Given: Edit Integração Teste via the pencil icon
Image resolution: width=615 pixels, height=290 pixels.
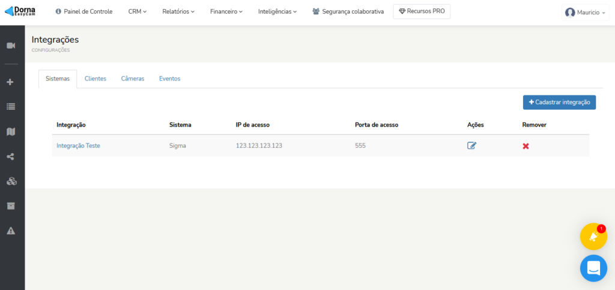Looking at the screenshot, I should 472,146.
